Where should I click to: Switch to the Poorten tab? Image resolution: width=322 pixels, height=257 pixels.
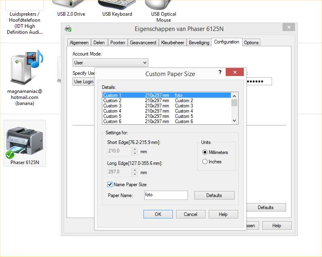pyautogui.click(x=118, y=43)
